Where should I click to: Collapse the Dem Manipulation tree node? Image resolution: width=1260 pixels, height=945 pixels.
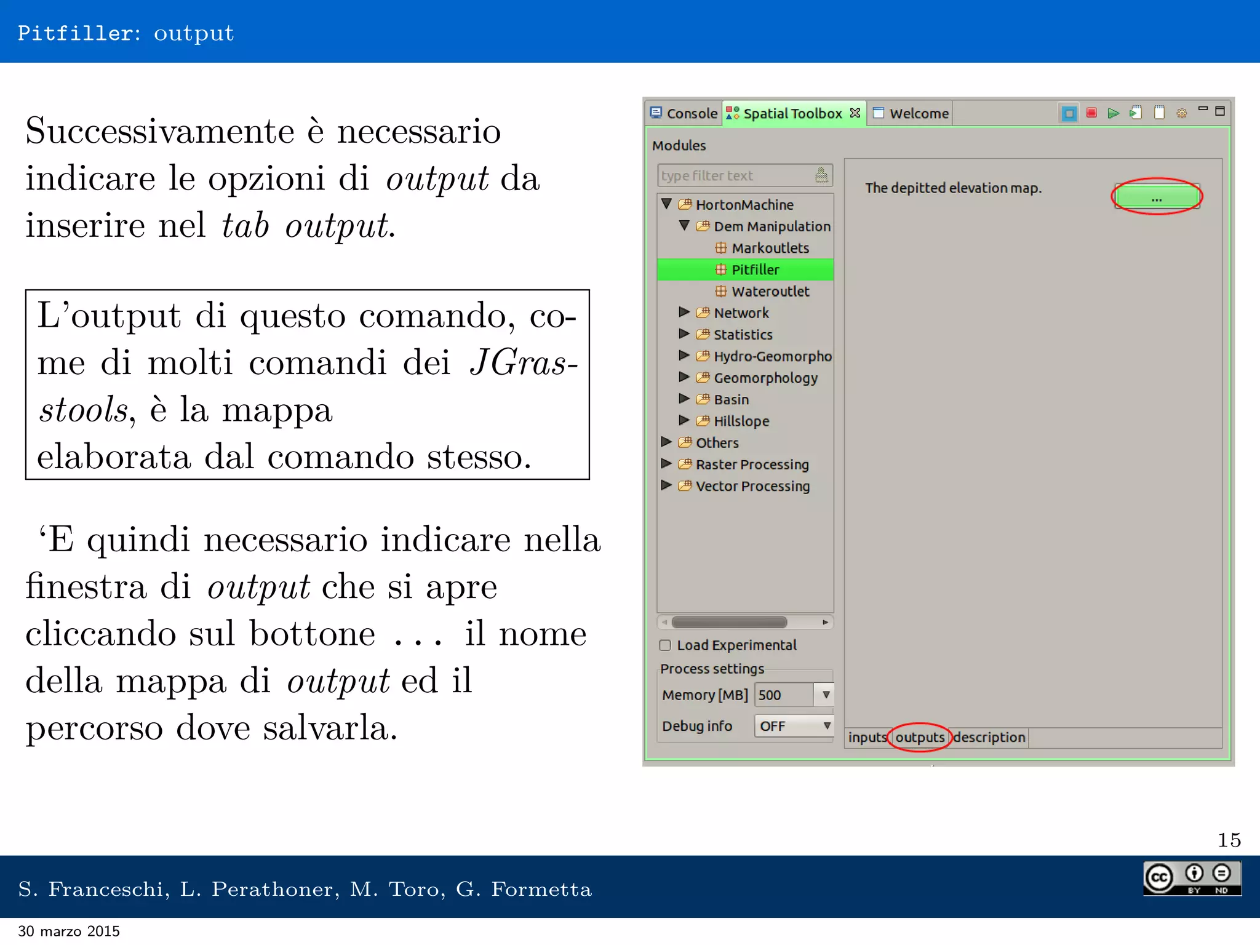(x=684, y=225)
